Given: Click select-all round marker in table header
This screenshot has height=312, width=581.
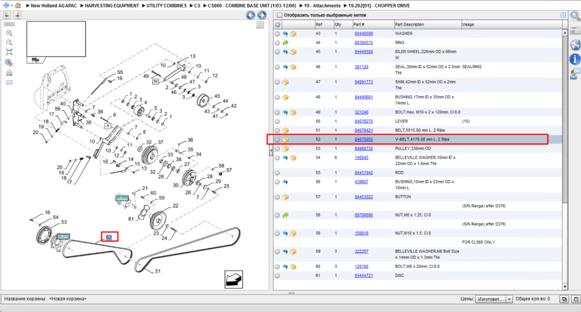Looking at the screenshot, I should coord(277,24).
